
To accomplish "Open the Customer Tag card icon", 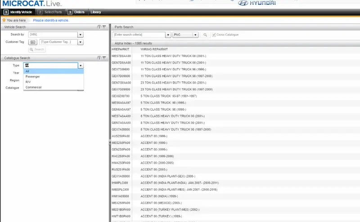I will 33,42.
